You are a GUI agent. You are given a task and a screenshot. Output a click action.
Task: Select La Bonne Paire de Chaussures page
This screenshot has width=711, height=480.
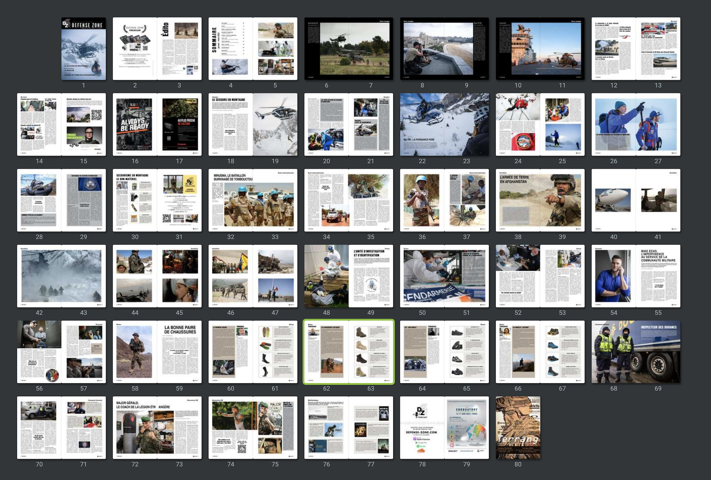click(179, 352)
